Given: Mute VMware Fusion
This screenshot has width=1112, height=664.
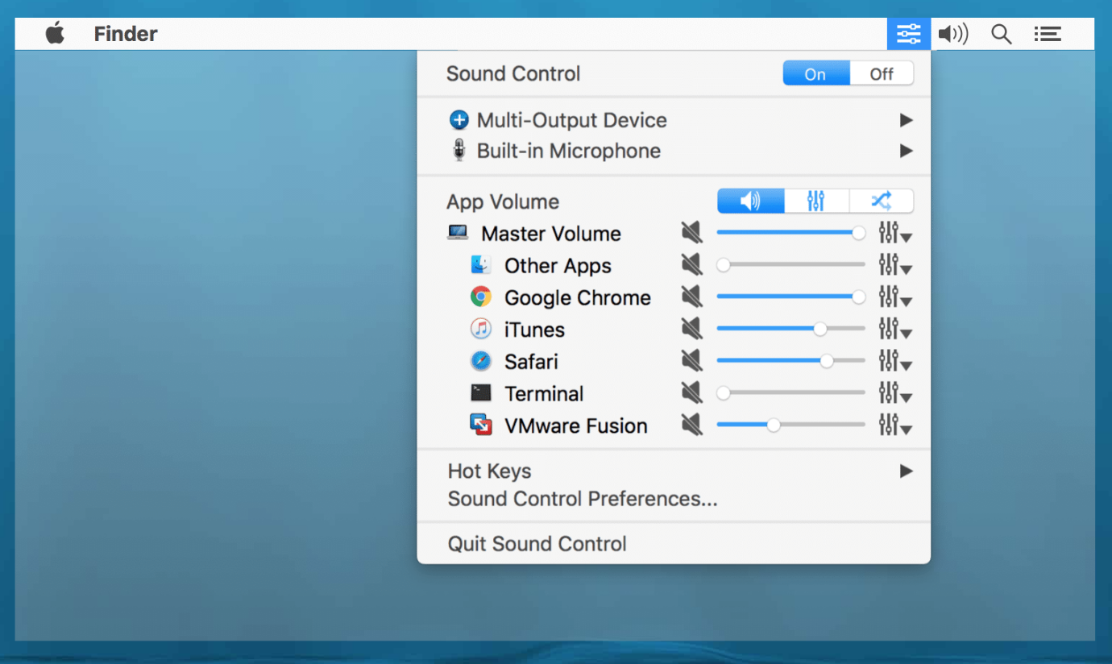Looking at the screenshot, I should point(691,425).
